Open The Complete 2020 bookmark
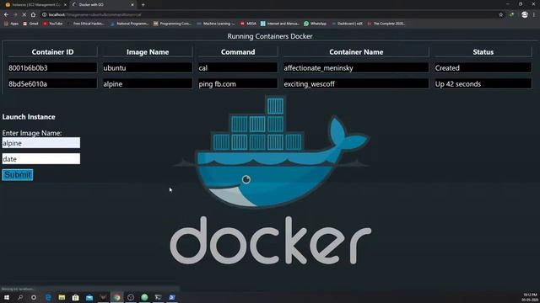Image resolution: width=540 pixels, height=303 pixels. coord(386,24)
